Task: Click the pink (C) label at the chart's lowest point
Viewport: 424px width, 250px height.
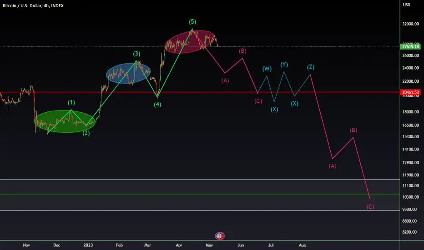Action: click(x=370, y=207)
